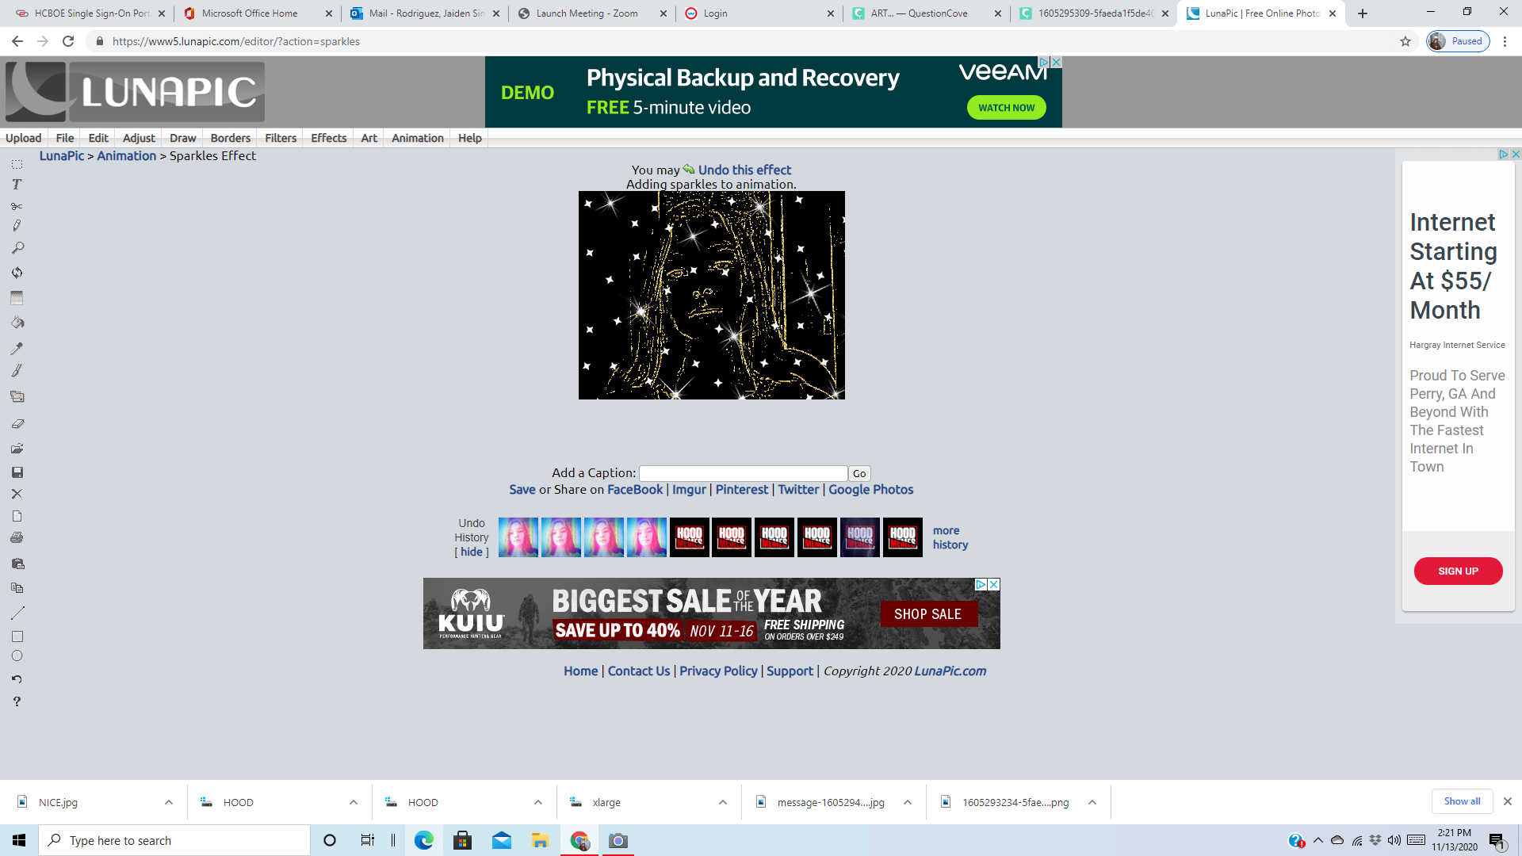Image resolution: width=1522 pixels, height=856 pixels.
Task: Select the rotate arrows tool
Action: coord(17,273)
